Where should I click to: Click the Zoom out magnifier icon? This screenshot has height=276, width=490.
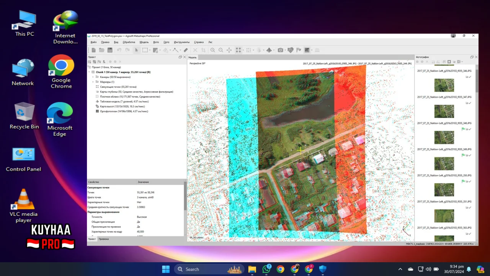point(221,50)
